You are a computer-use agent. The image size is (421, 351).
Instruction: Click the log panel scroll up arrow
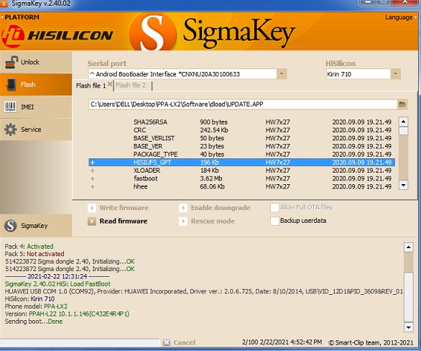pos(408,247)
